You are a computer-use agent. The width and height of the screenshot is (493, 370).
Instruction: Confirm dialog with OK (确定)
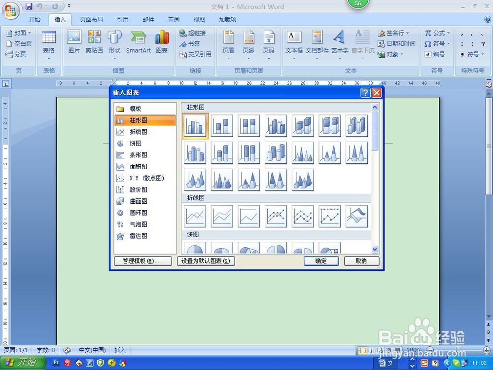click(321, 261)
